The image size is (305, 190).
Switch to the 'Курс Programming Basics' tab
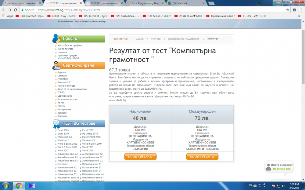tap(145, 3)
